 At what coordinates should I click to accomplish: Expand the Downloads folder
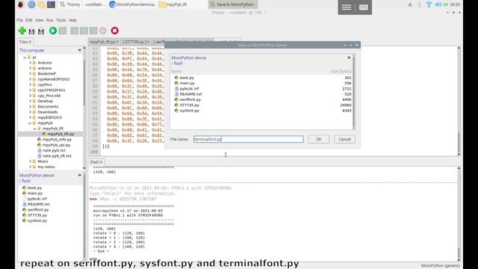pyautogui.click(x=30, y=112)
